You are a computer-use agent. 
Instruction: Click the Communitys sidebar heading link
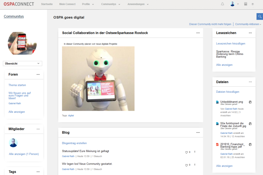click(x=14, y=16)
